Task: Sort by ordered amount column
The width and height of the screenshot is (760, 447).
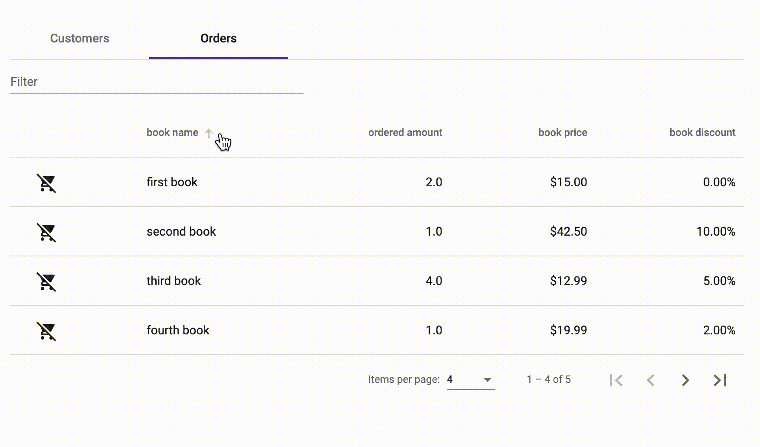Action: point(405,133)
